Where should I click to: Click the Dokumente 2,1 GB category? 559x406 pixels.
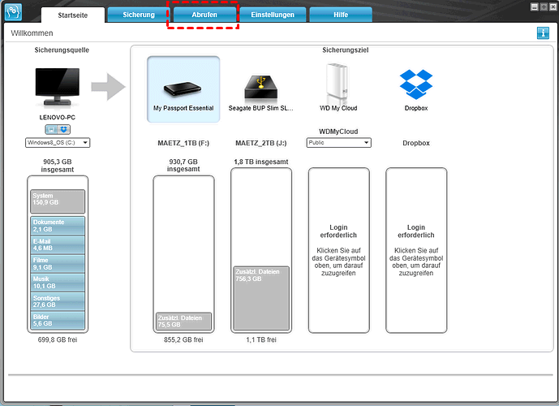pos(58,226)
